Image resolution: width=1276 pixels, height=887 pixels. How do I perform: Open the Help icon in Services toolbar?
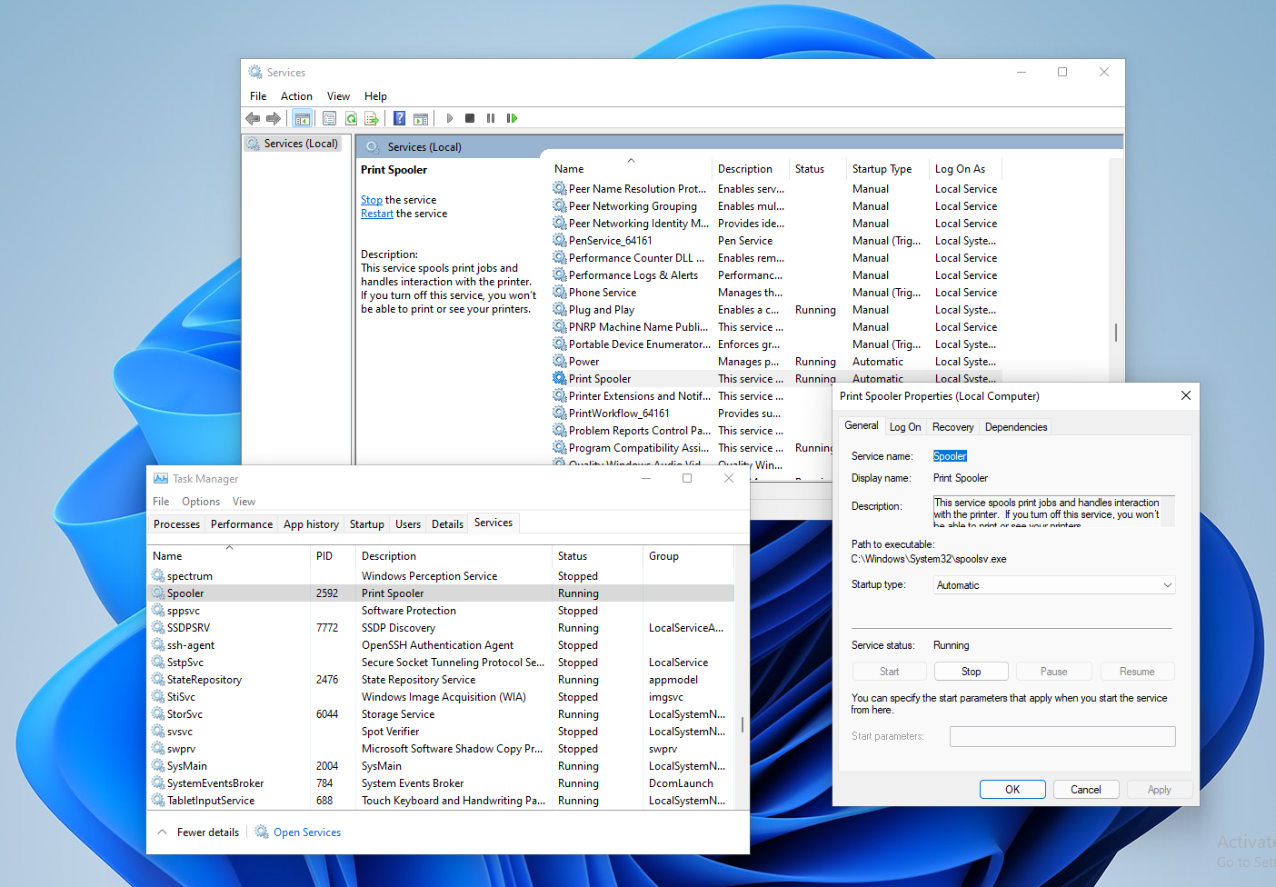399,118
